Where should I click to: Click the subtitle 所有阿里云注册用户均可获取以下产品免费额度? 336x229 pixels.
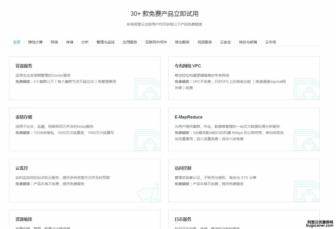[x=164, y=24]
